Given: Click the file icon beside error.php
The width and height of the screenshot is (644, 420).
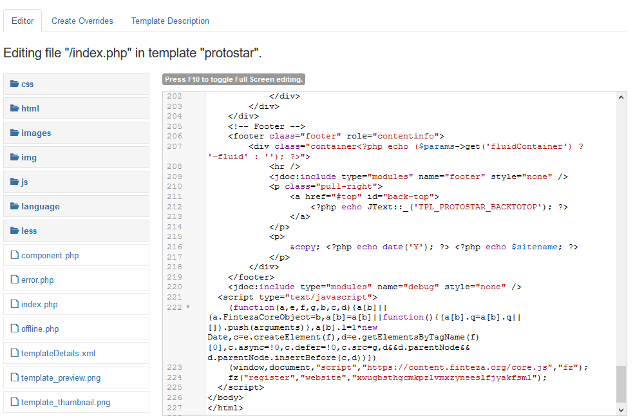Looking at the screenshot, I should (x=15, y=280).
